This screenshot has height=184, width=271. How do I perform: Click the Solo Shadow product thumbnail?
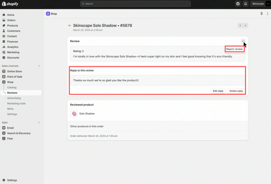(74, 114)
